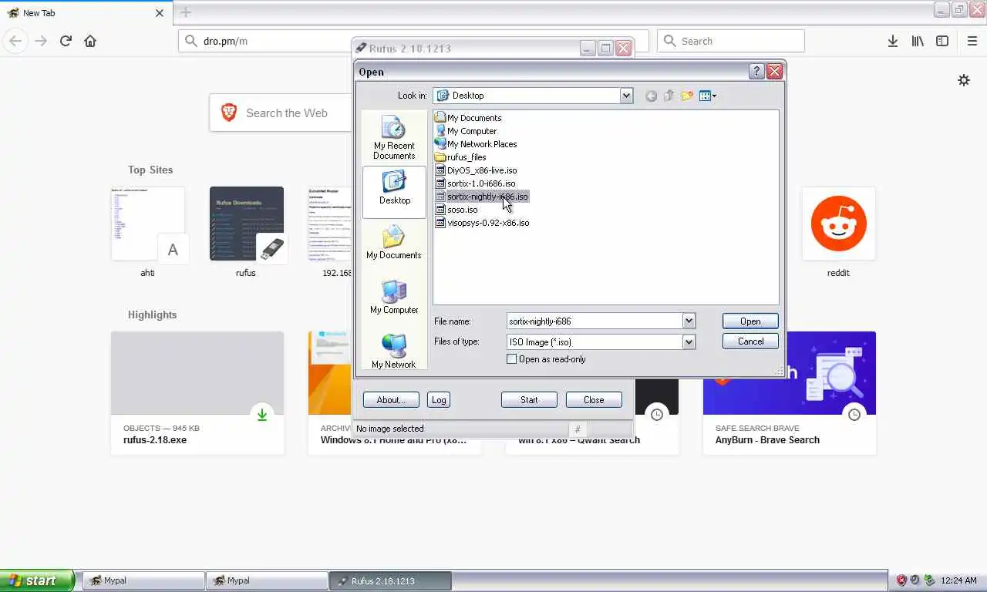
Task: Go to browser home page
Action: coord(90,41)
